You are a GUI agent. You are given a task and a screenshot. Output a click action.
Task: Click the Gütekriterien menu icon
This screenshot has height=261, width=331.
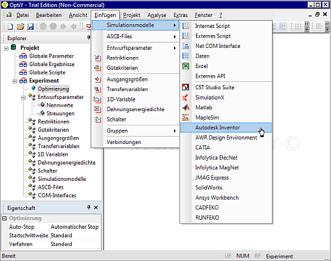[97, 68]
